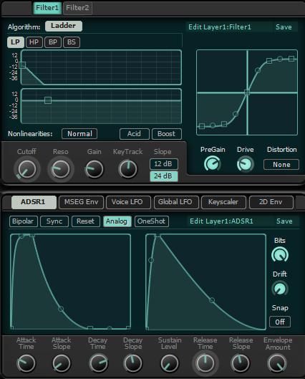Screen dimensions: 305x379
Task: Click the KeyTrack knob
Action: (127, 169)
